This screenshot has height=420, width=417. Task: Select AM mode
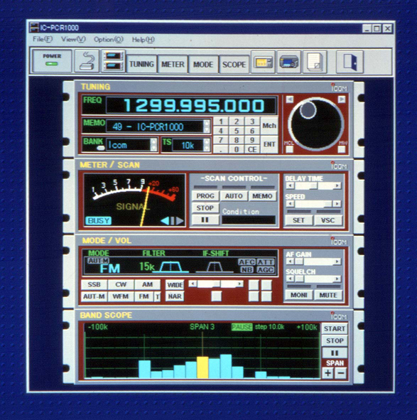tap(147, 284)
